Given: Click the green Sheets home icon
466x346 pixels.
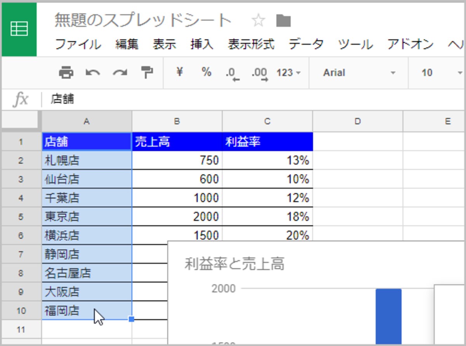Looking at the screenshot, I should coord(19,30).
